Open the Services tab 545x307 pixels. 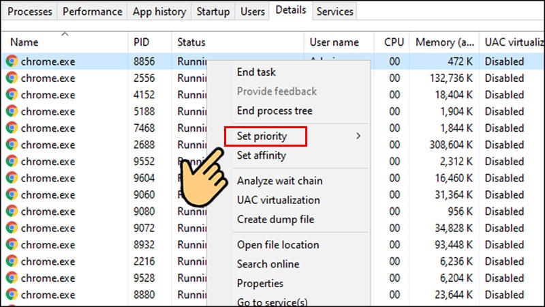coord(334,12)
